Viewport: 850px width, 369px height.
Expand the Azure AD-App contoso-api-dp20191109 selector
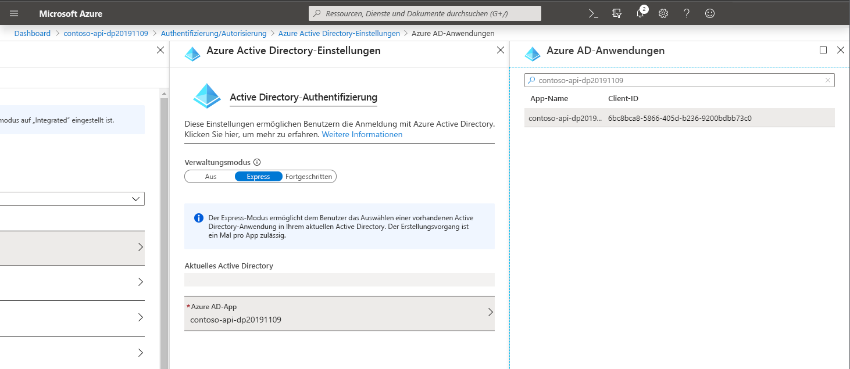[x=340, y=313]
